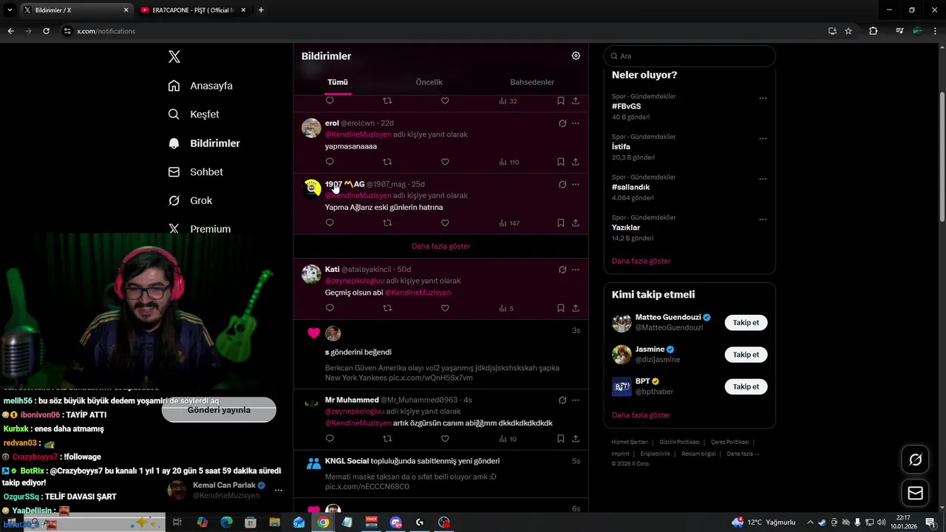Open weather widget showing 12°C Yağmurlu

pyautogui.click(x=763, y=522)
